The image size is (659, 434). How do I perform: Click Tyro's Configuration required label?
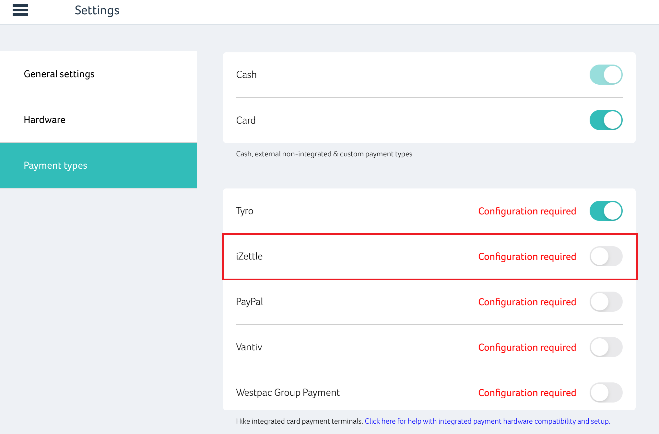[x=527, y=211]
